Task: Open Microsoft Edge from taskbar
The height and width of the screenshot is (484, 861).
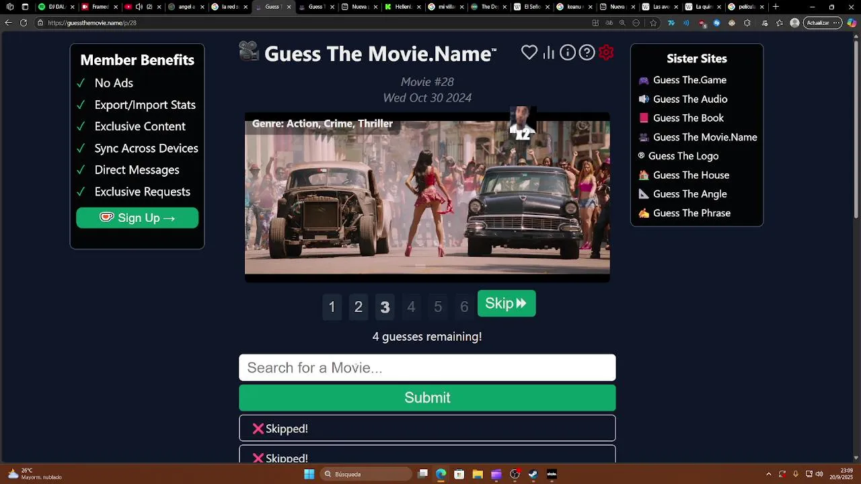Action: point(441,474)
